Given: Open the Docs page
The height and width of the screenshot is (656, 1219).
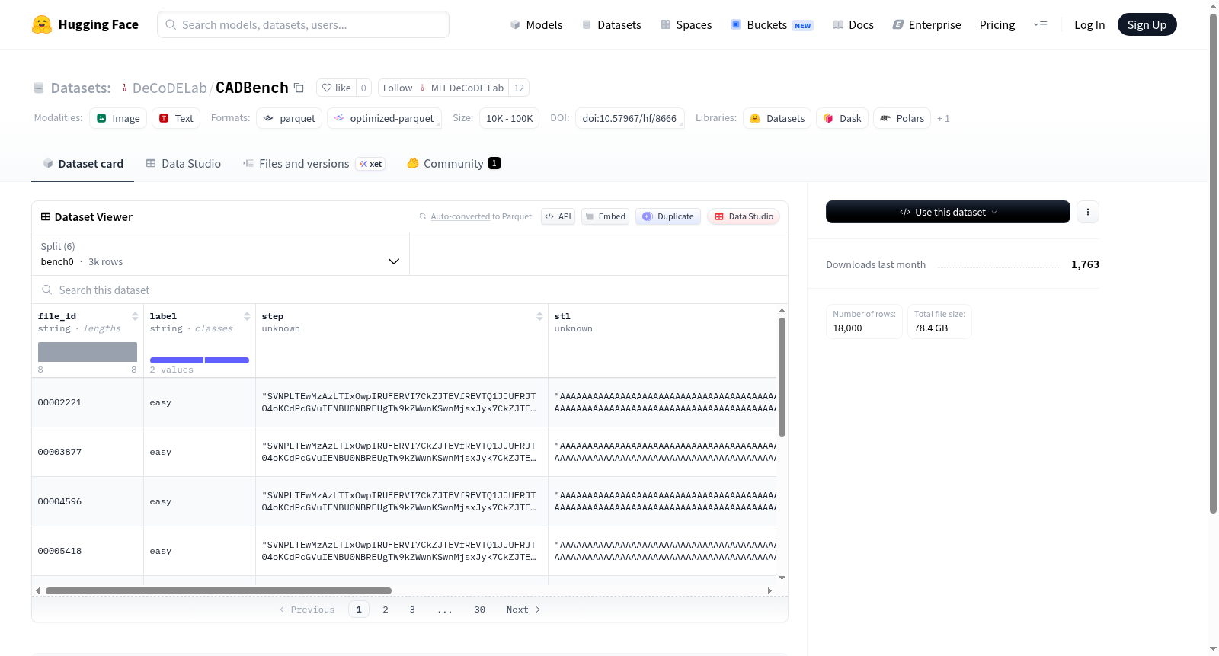Looking at the screenshot, I should point(853,24).
